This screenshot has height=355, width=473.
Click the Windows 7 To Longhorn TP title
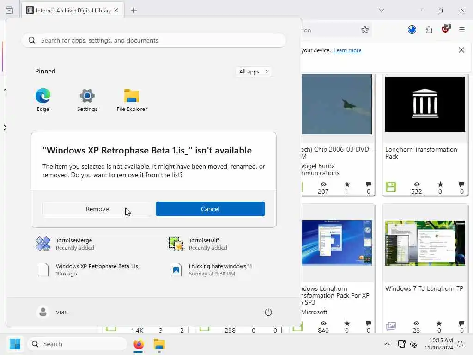pyautogui.click(x=424, y=288)
